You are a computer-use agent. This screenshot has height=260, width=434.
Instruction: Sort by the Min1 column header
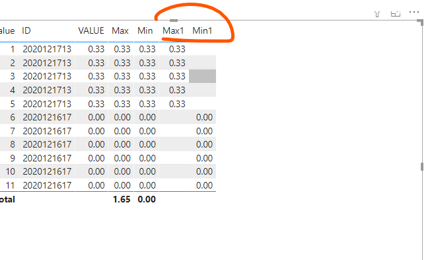pos(202,30)
